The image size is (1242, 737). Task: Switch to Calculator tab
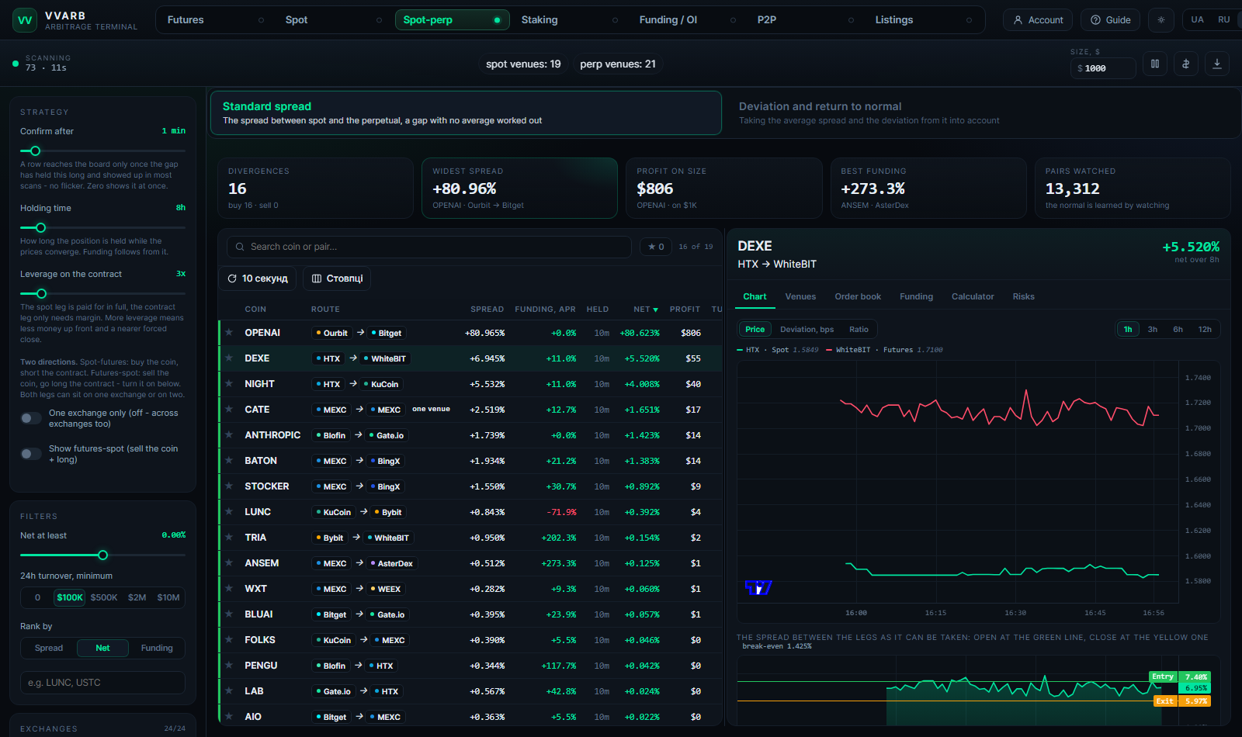tap(973, 296)
